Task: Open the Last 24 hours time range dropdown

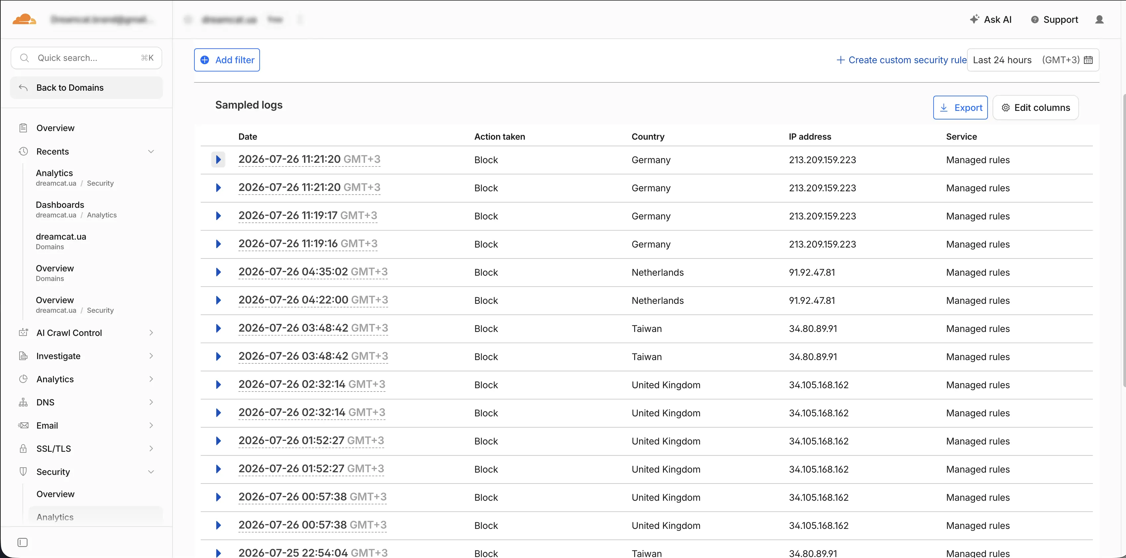Action: point(1033,60)
